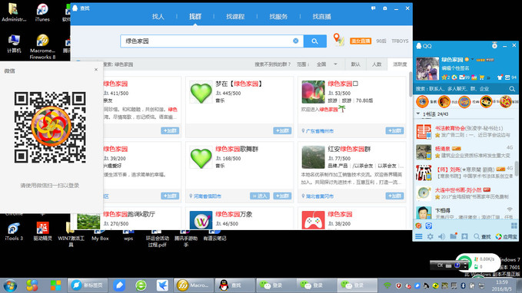The height and width of the screenshot is (293, 522).
Task: Open the Macromedia Fireworks 8 desktop icon
Action: click(42, 47)
